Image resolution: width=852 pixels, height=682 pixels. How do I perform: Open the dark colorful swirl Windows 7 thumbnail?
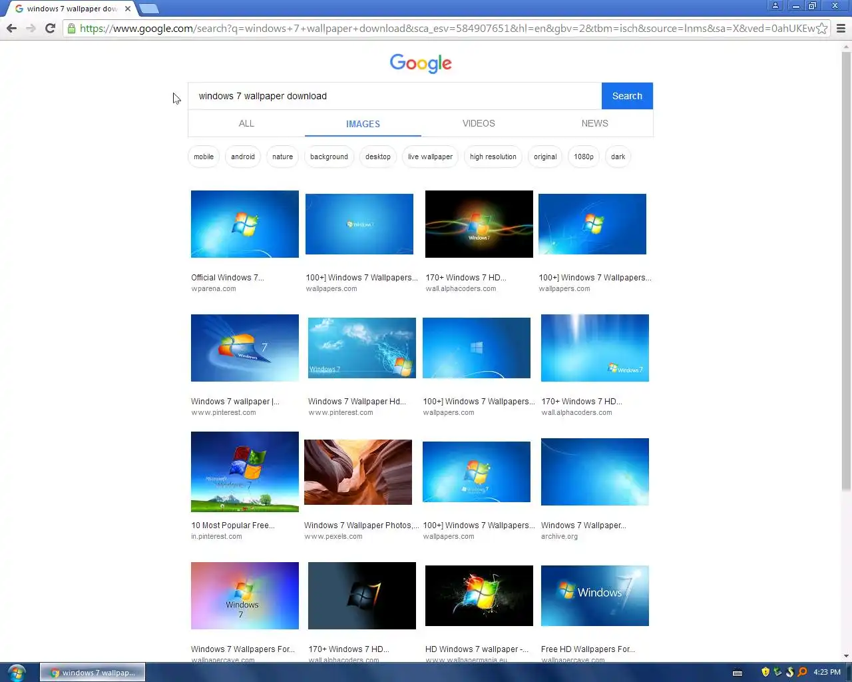click(x=479, y=224)
